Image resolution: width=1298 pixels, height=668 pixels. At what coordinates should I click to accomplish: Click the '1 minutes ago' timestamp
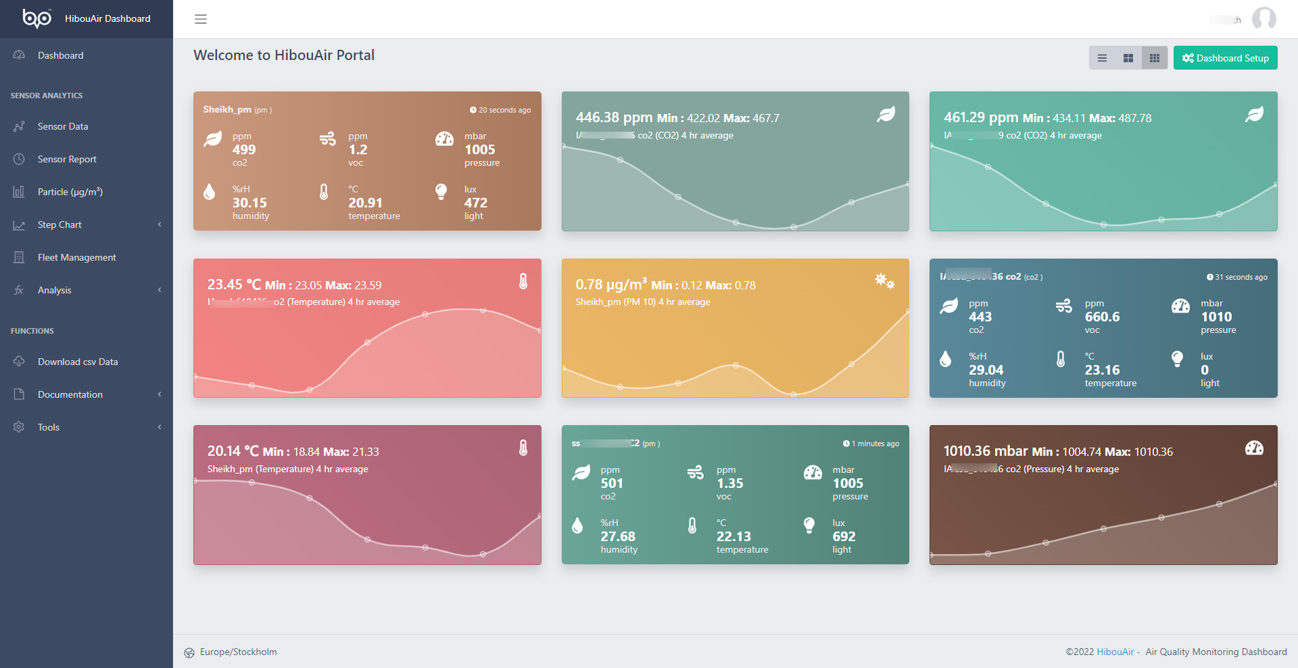871,444
